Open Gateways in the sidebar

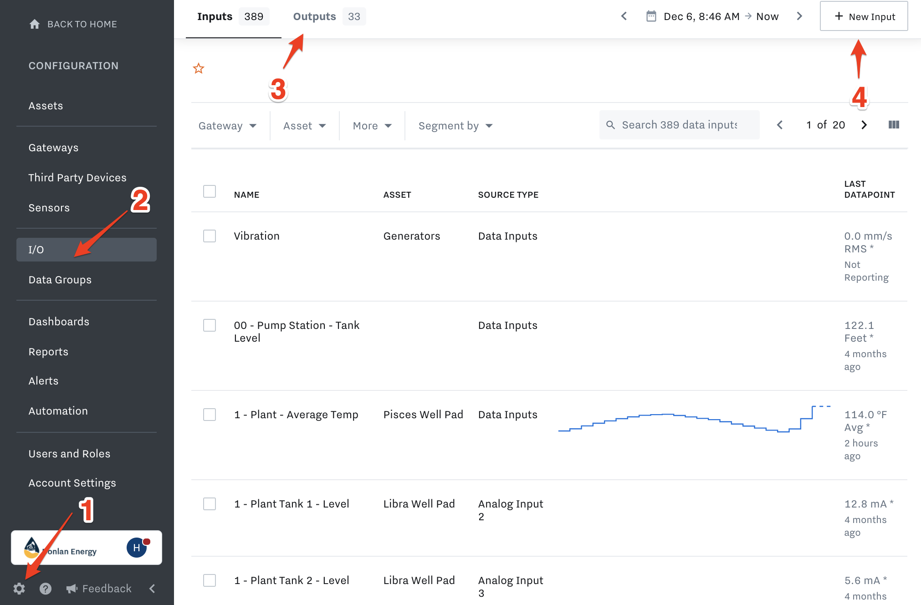point(53,148)
